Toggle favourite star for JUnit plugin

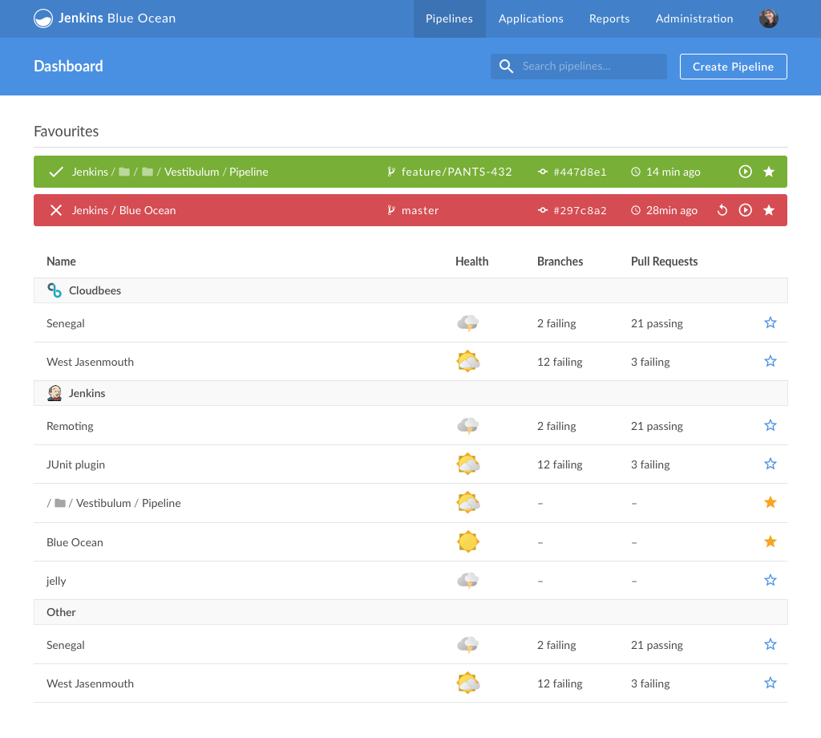click(770, 464)
